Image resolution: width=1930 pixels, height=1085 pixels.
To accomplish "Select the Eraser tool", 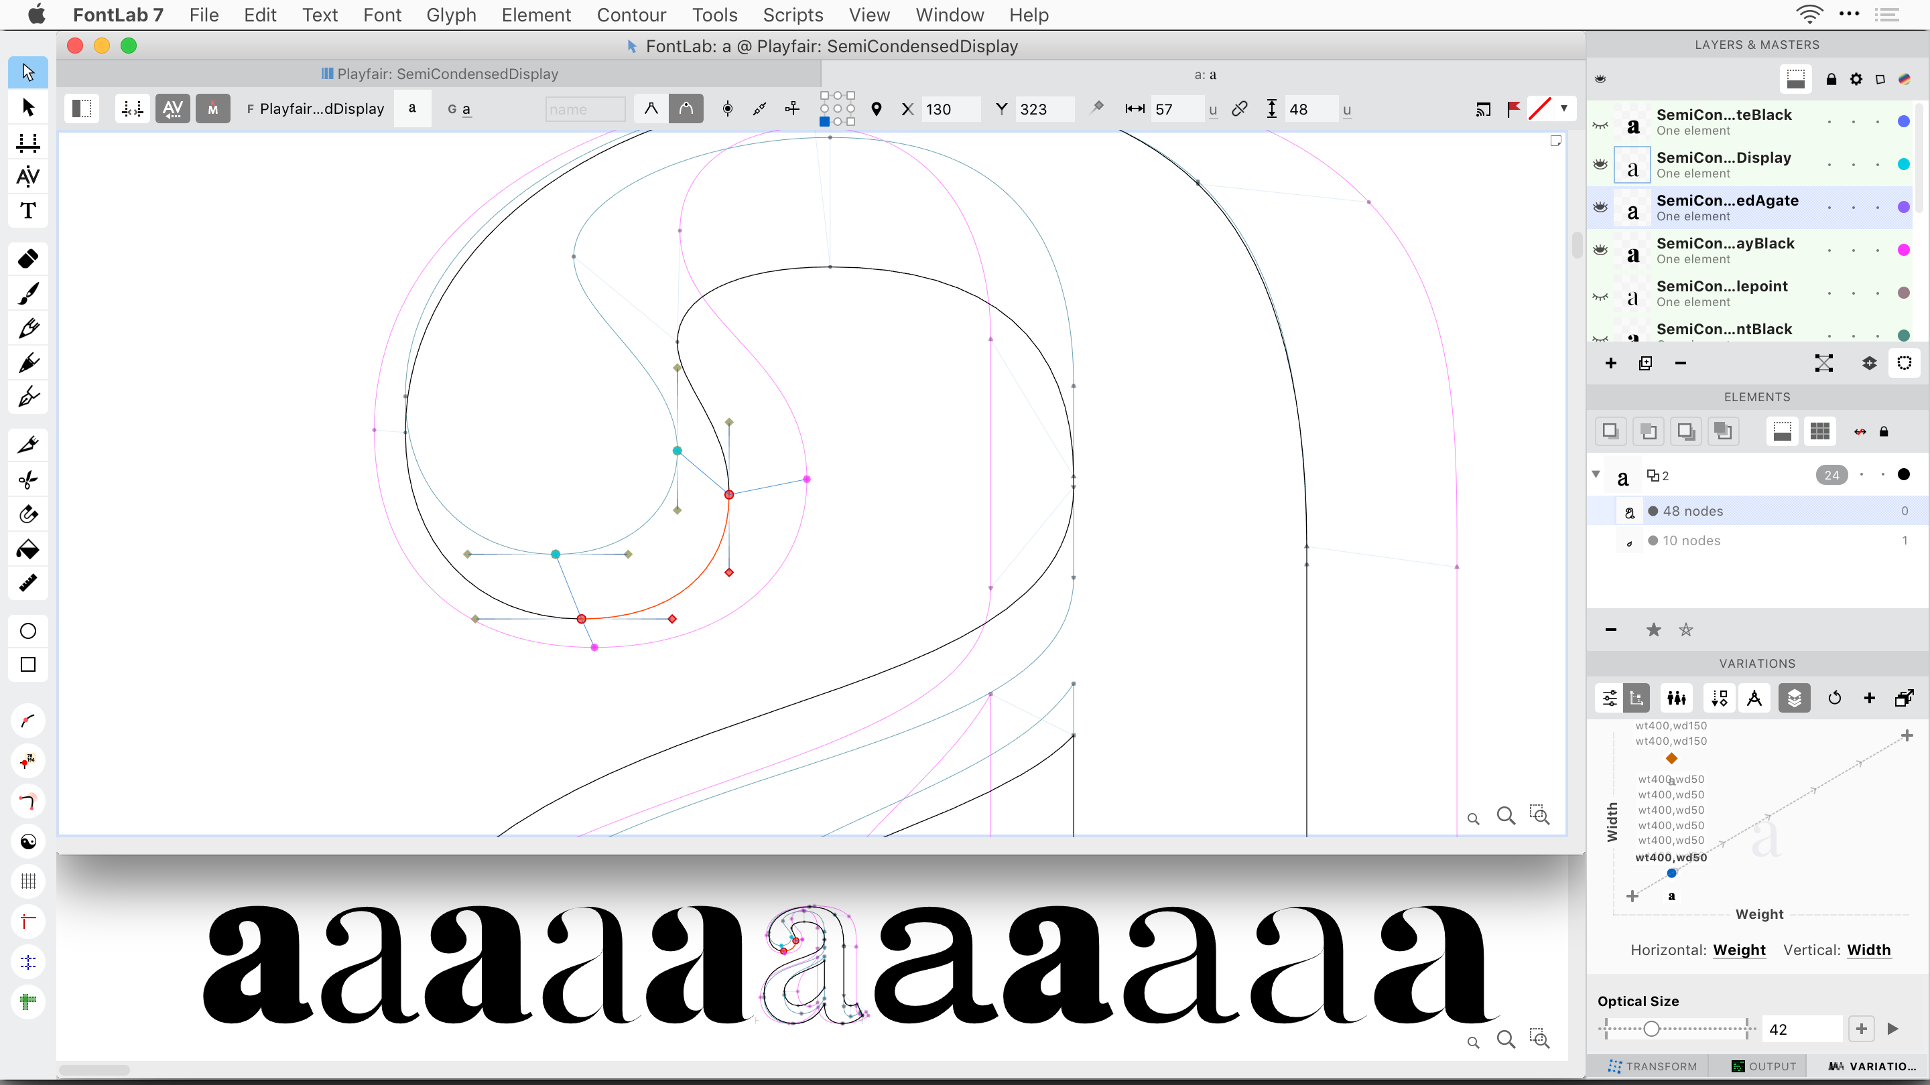I will coord(27,259).
